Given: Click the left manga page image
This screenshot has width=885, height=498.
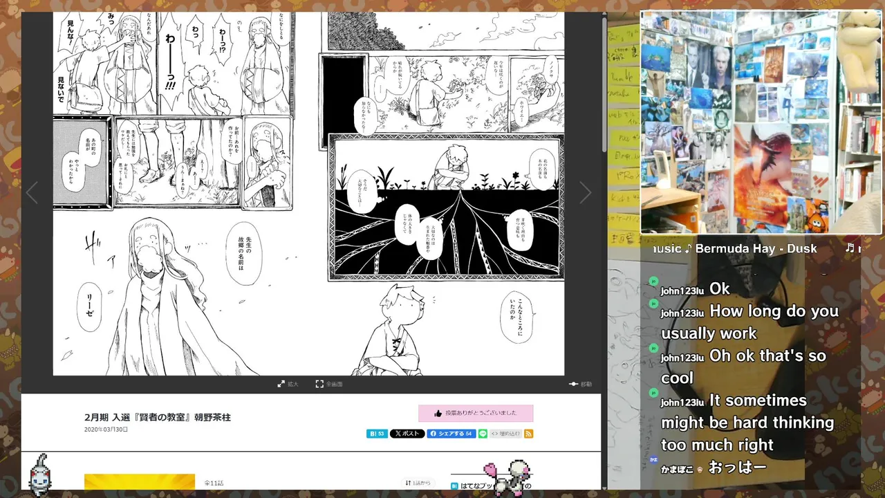Looking at the screenshot, I should (174, 194).
